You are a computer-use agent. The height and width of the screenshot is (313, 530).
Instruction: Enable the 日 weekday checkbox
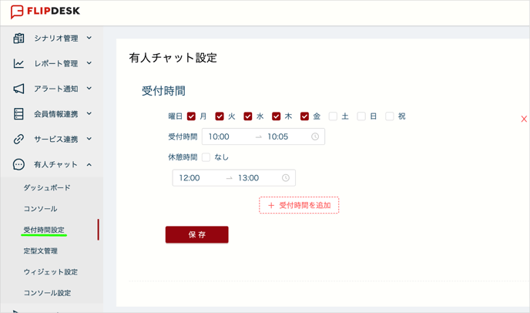(361, 116)
